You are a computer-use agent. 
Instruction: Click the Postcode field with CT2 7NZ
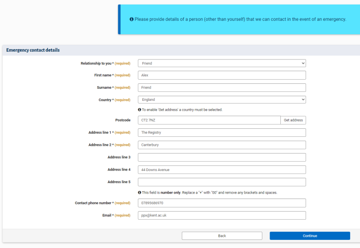209,120
